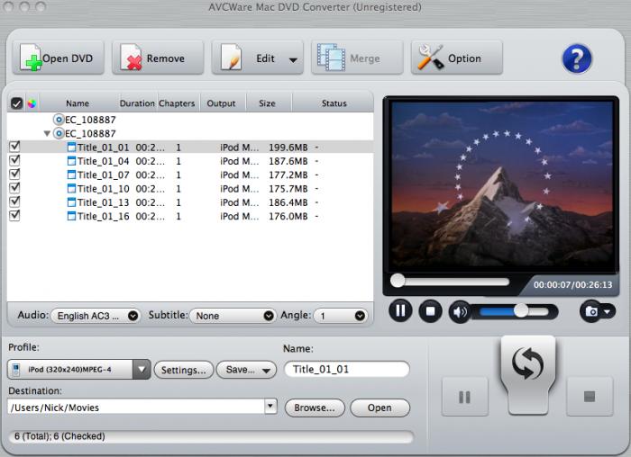Screen dimensions: 631x457
Task: Select the Title_01_13 row name
Action: [103, 202]
